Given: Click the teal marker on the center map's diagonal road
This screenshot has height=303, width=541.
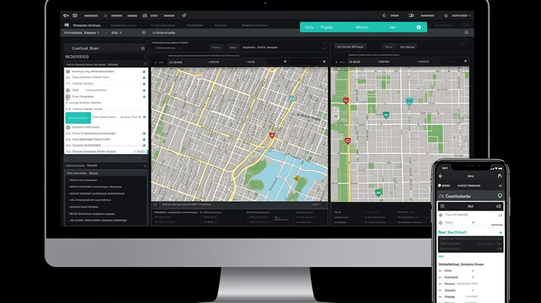Looking at the screenshot, I should [292, 98].
